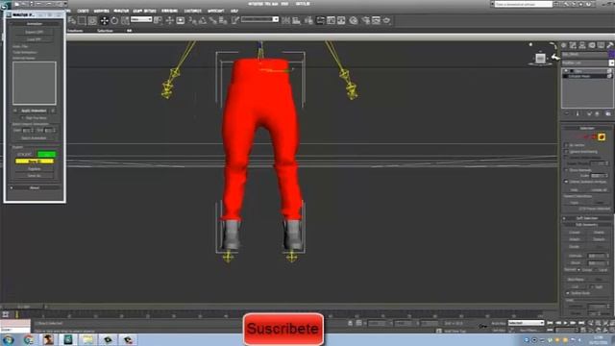This screenshot has width=615, height=346.
Task: Click the Align tool in main toolbar
Action: 296,21
